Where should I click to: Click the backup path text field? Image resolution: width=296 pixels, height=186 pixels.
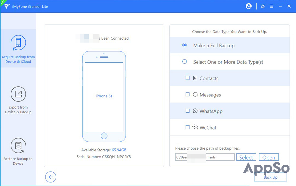click(205, 157)
